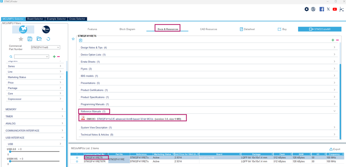Screen dimensions: 346x167
Task: Open the Facebook icon
Action: (x=322, y=9)
